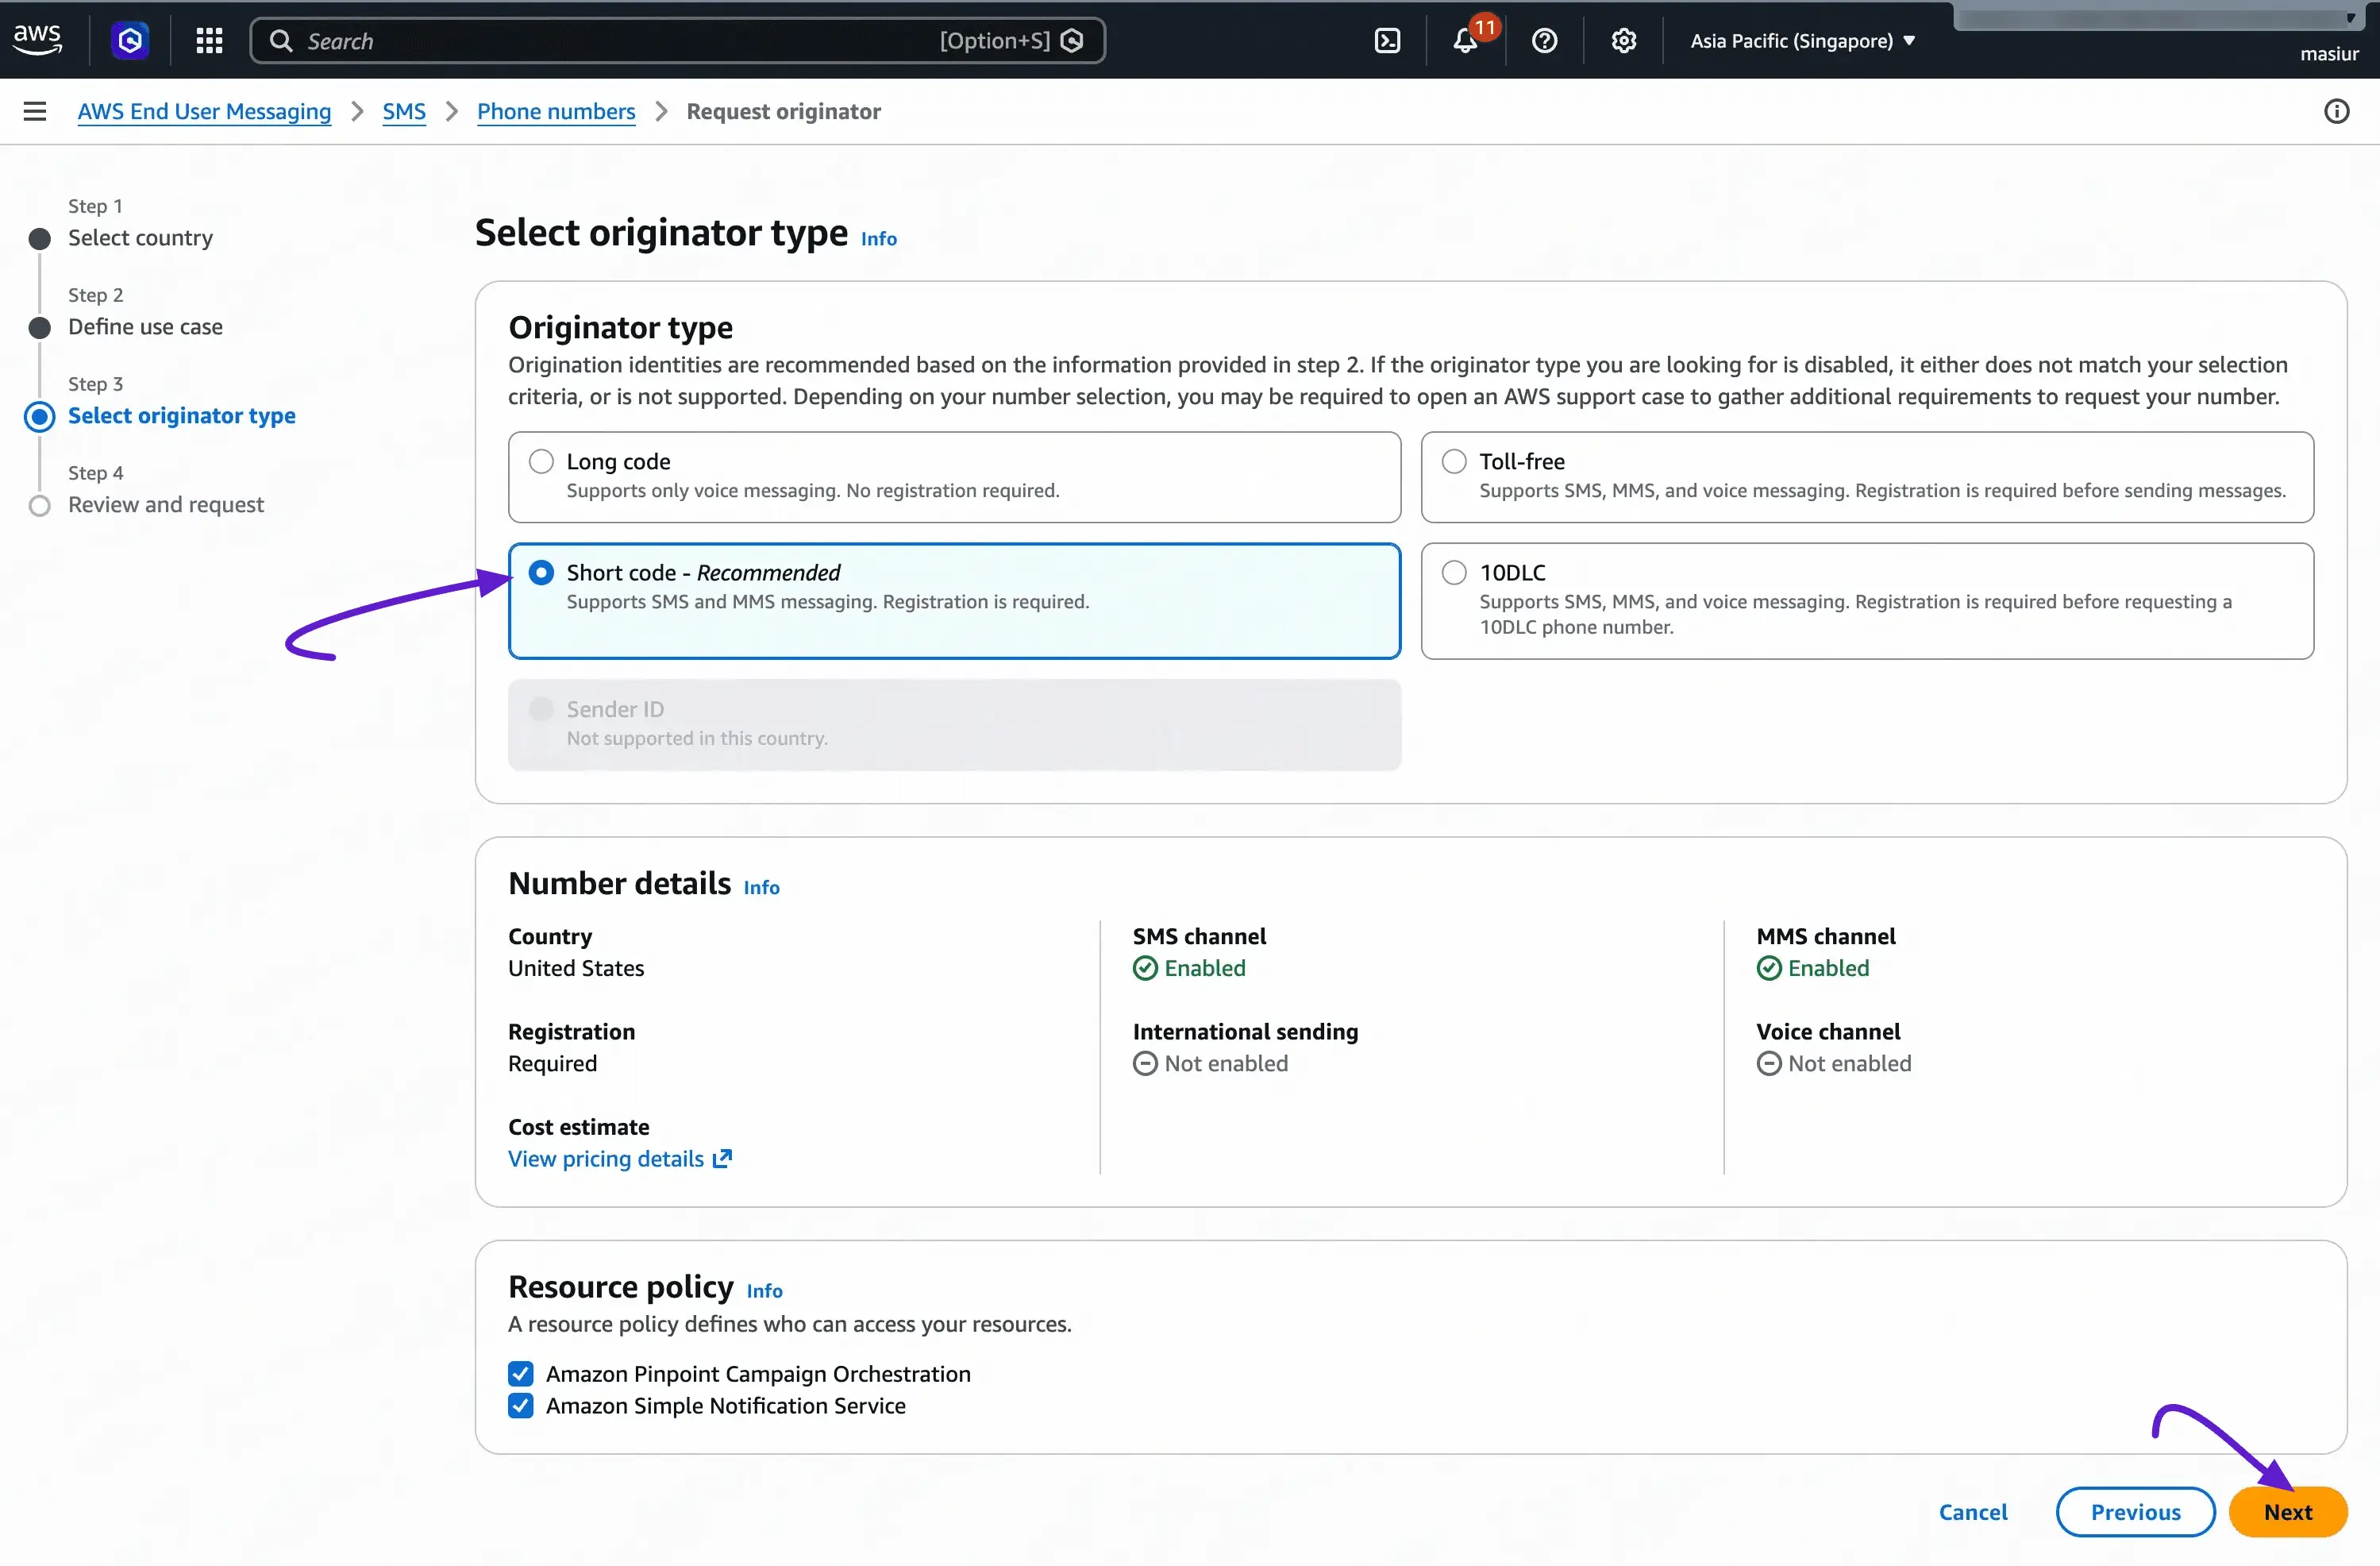
Task: Go to Step 1 Select country
Action: coord(140,237)
